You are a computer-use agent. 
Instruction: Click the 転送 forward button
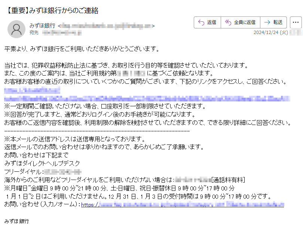click(x=273, y=22)
